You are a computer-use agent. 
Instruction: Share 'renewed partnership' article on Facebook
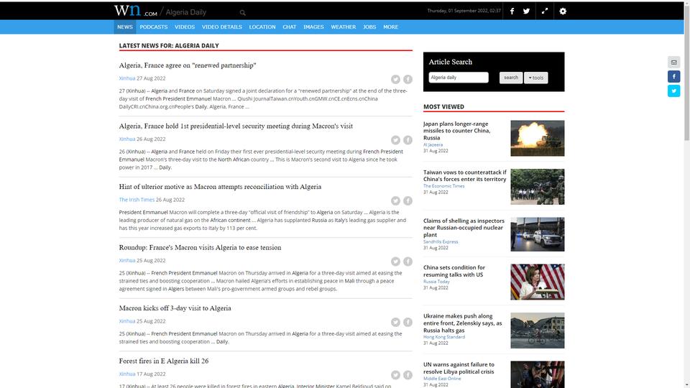tap(408, 79)
